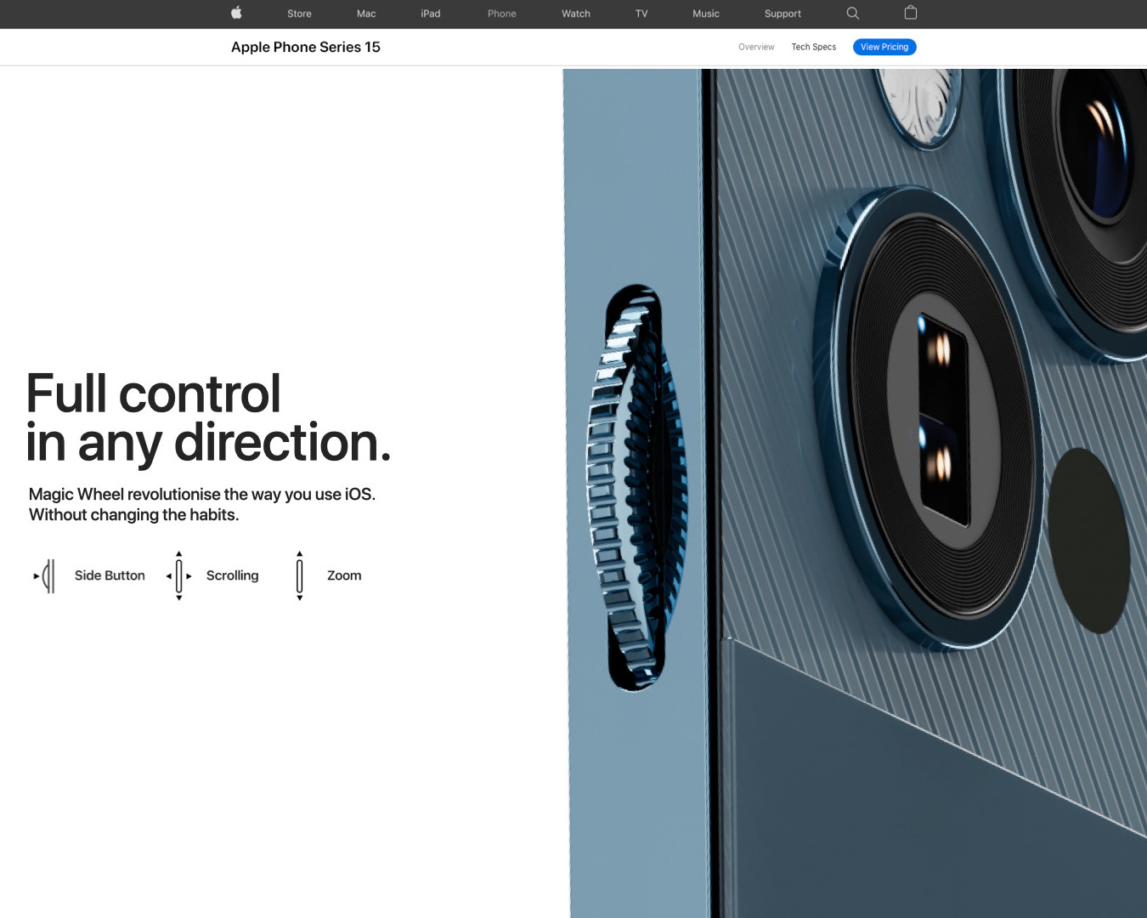Click the View Pricing button
The width and height of the screenshot is (1147, 918).
pos(884,47)
